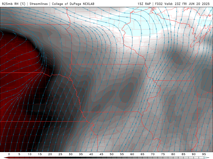Click the colorbar label "10"

(x=30, y=154)
